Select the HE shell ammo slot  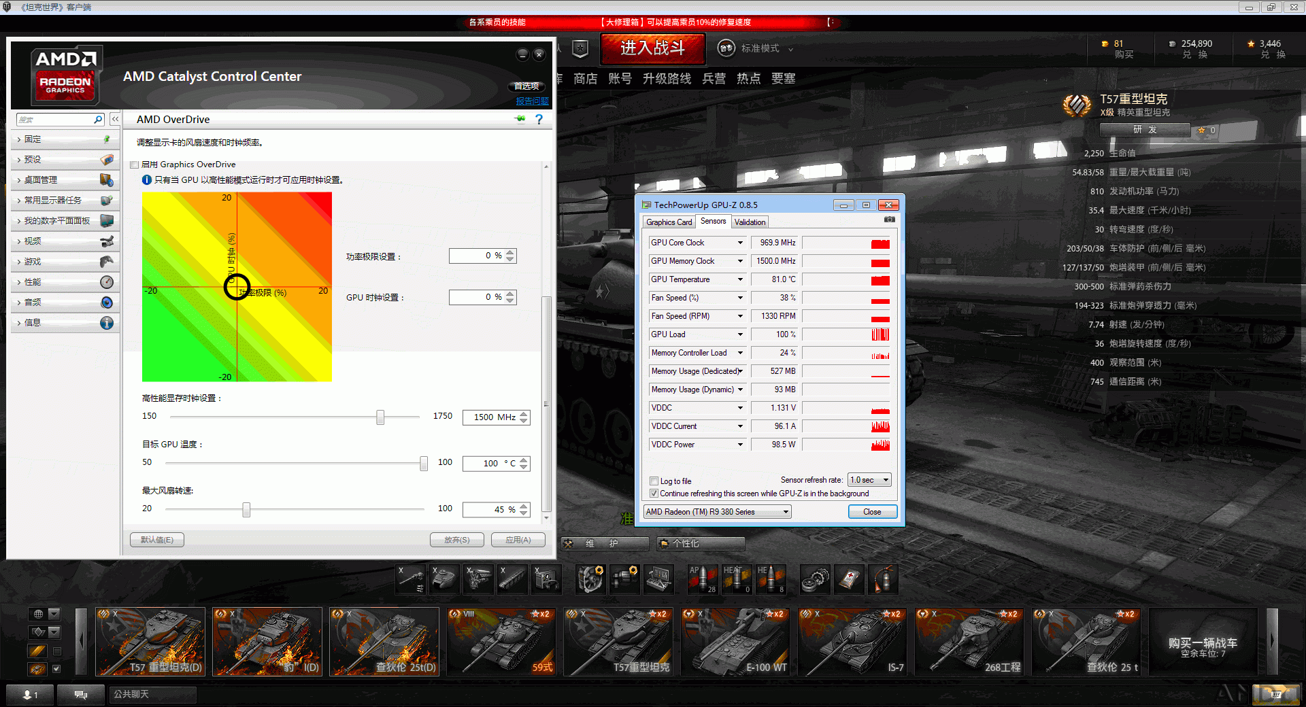click(771, 579)
